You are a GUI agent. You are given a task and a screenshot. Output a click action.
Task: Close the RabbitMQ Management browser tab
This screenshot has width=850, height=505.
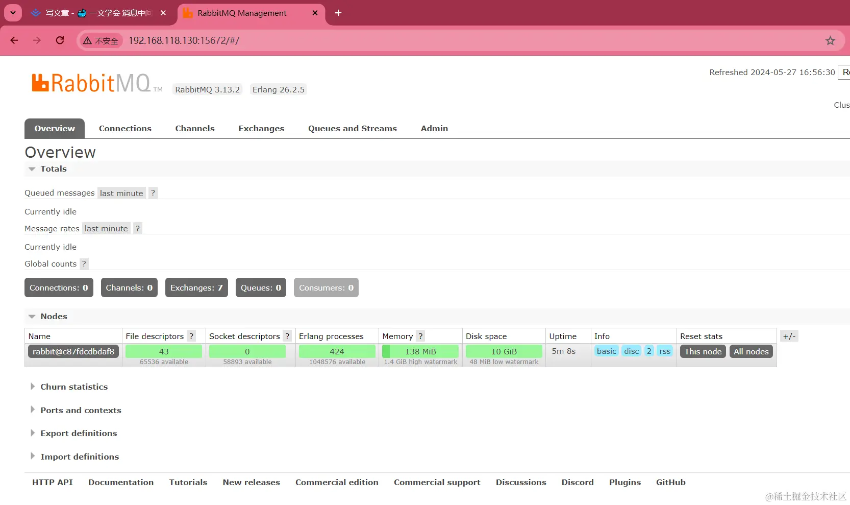point(315,13)
